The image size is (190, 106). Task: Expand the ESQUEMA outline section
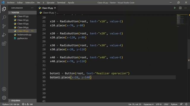pos(23,100)
